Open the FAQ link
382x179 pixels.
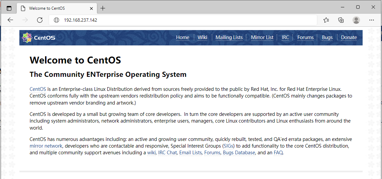pyautogui.click(x=278, y=153)
